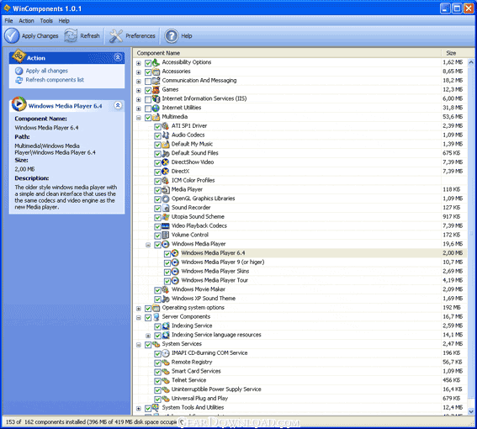Open the Action menu
The width and height of the screenshot is (477, 429).
[x=26, y=21]
